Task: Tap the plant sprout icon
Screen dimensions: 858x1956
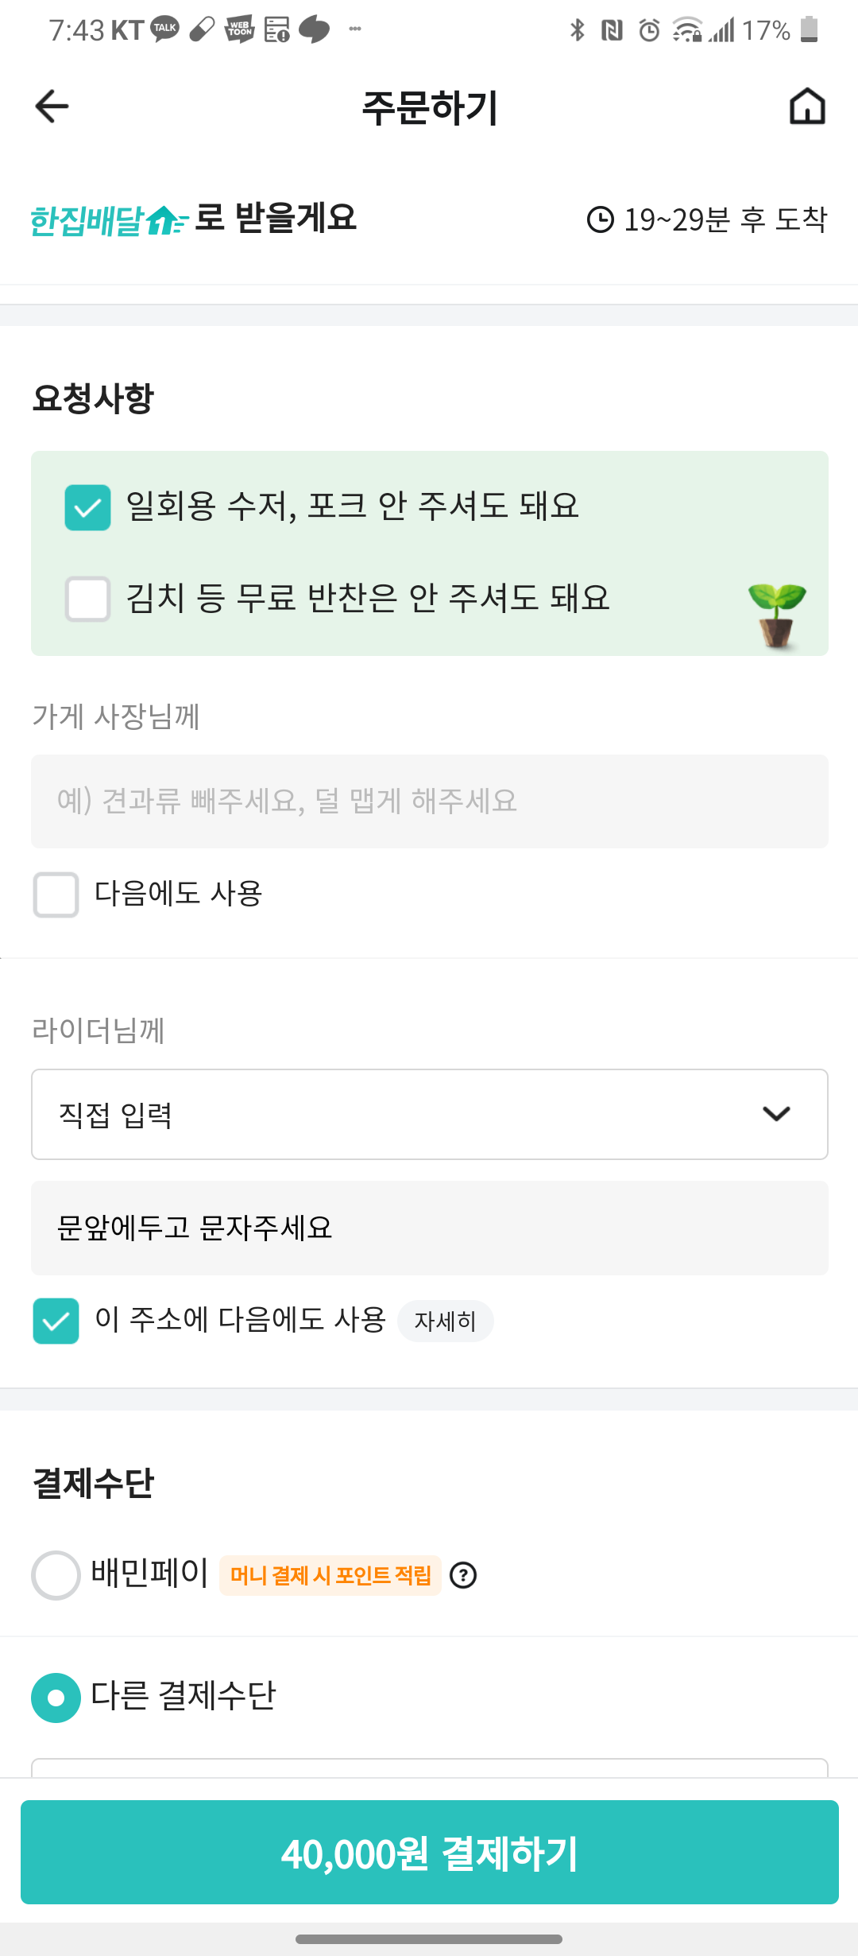Action: pos(776,615)
